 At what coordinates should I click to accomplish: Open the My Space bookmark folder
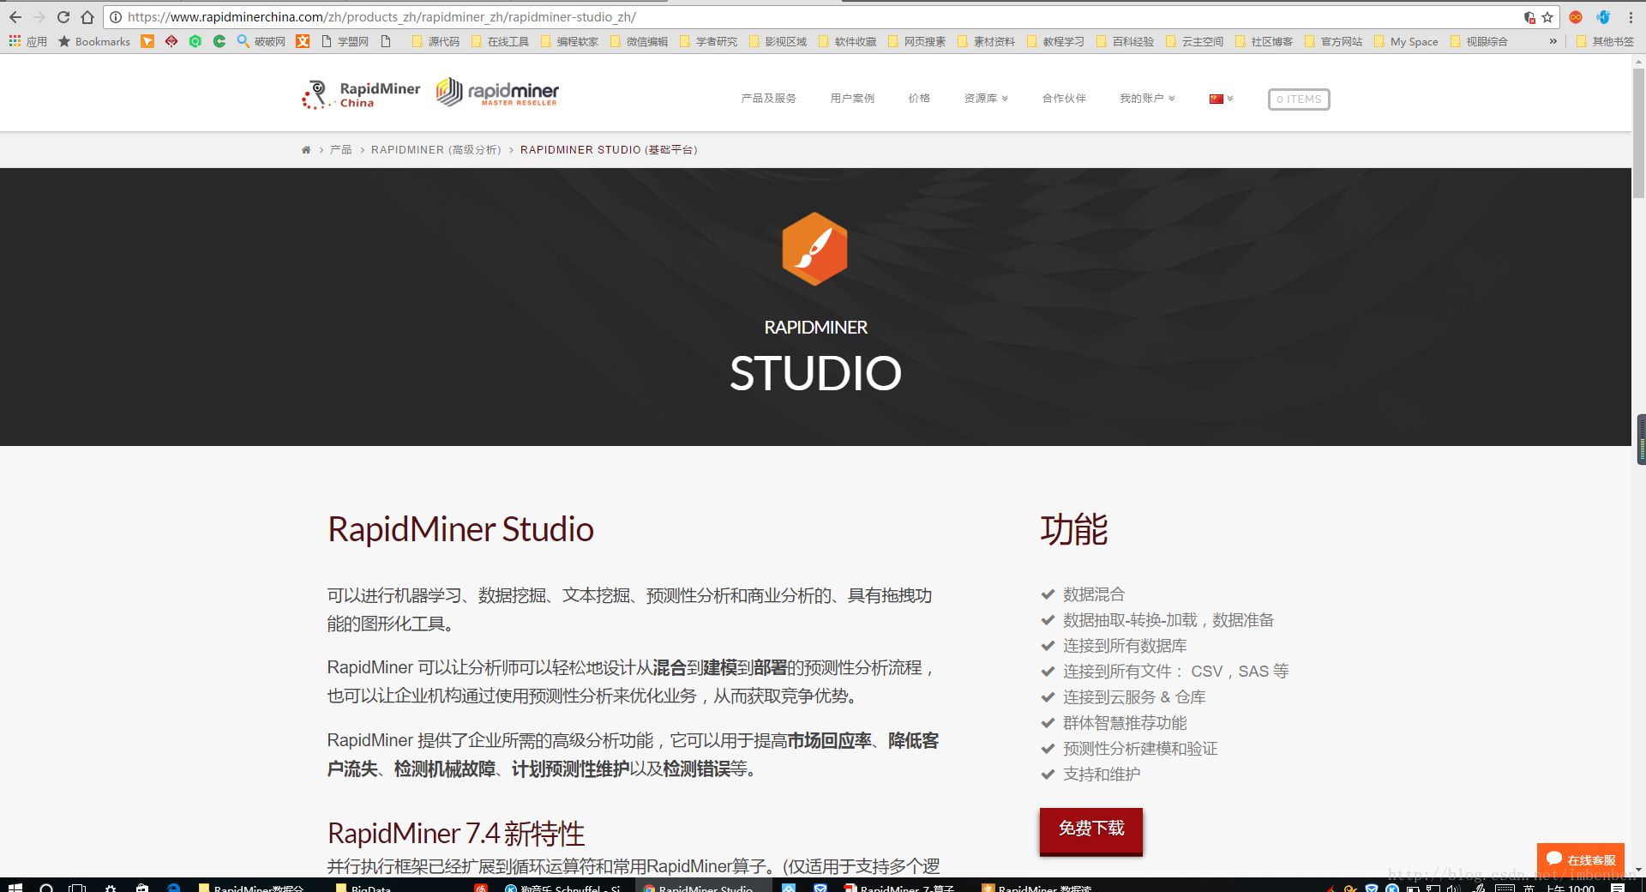[x=1406, y=41]
